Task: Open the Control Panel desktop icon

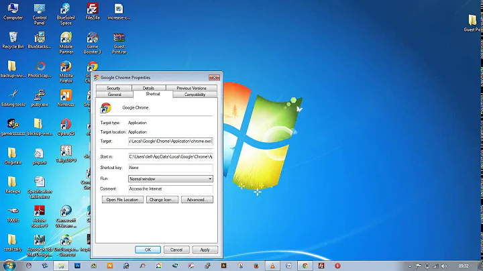Action: point(39,10)
